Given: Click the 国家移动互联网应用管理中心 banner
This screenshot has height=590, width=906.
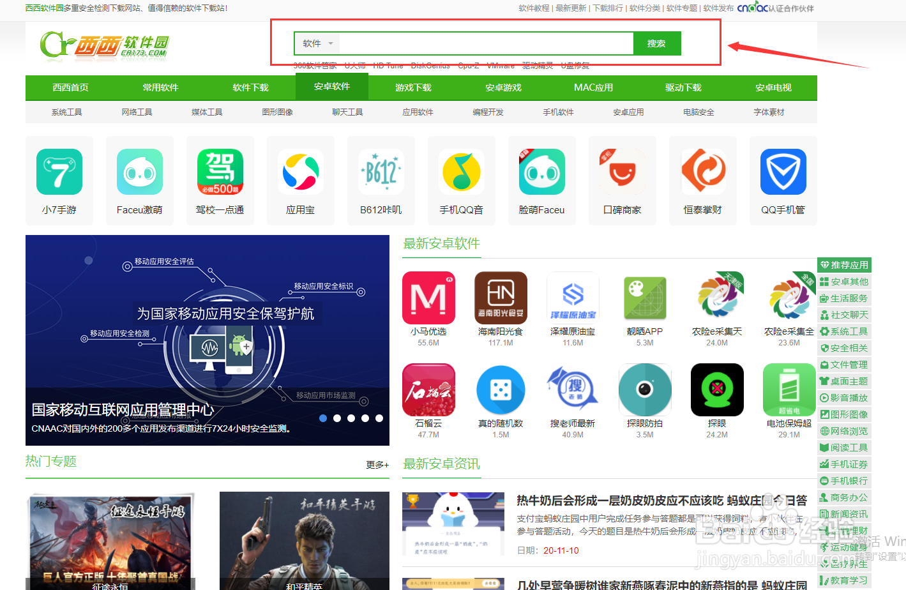Looking at the screenshot, I should 208,340.
